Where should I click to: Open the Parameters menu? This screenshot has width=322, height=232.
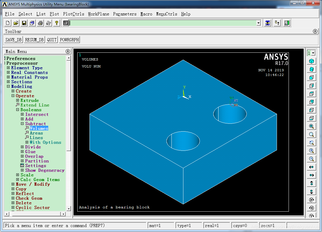point(125,14)
